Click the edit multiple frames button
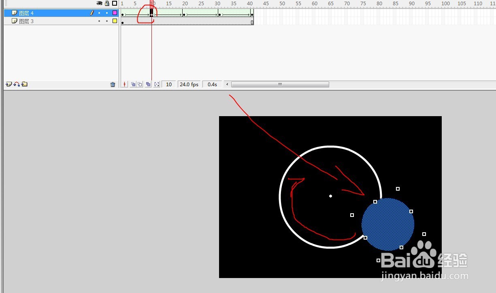This screenshot has height=293, width=496. click(148, 84)
